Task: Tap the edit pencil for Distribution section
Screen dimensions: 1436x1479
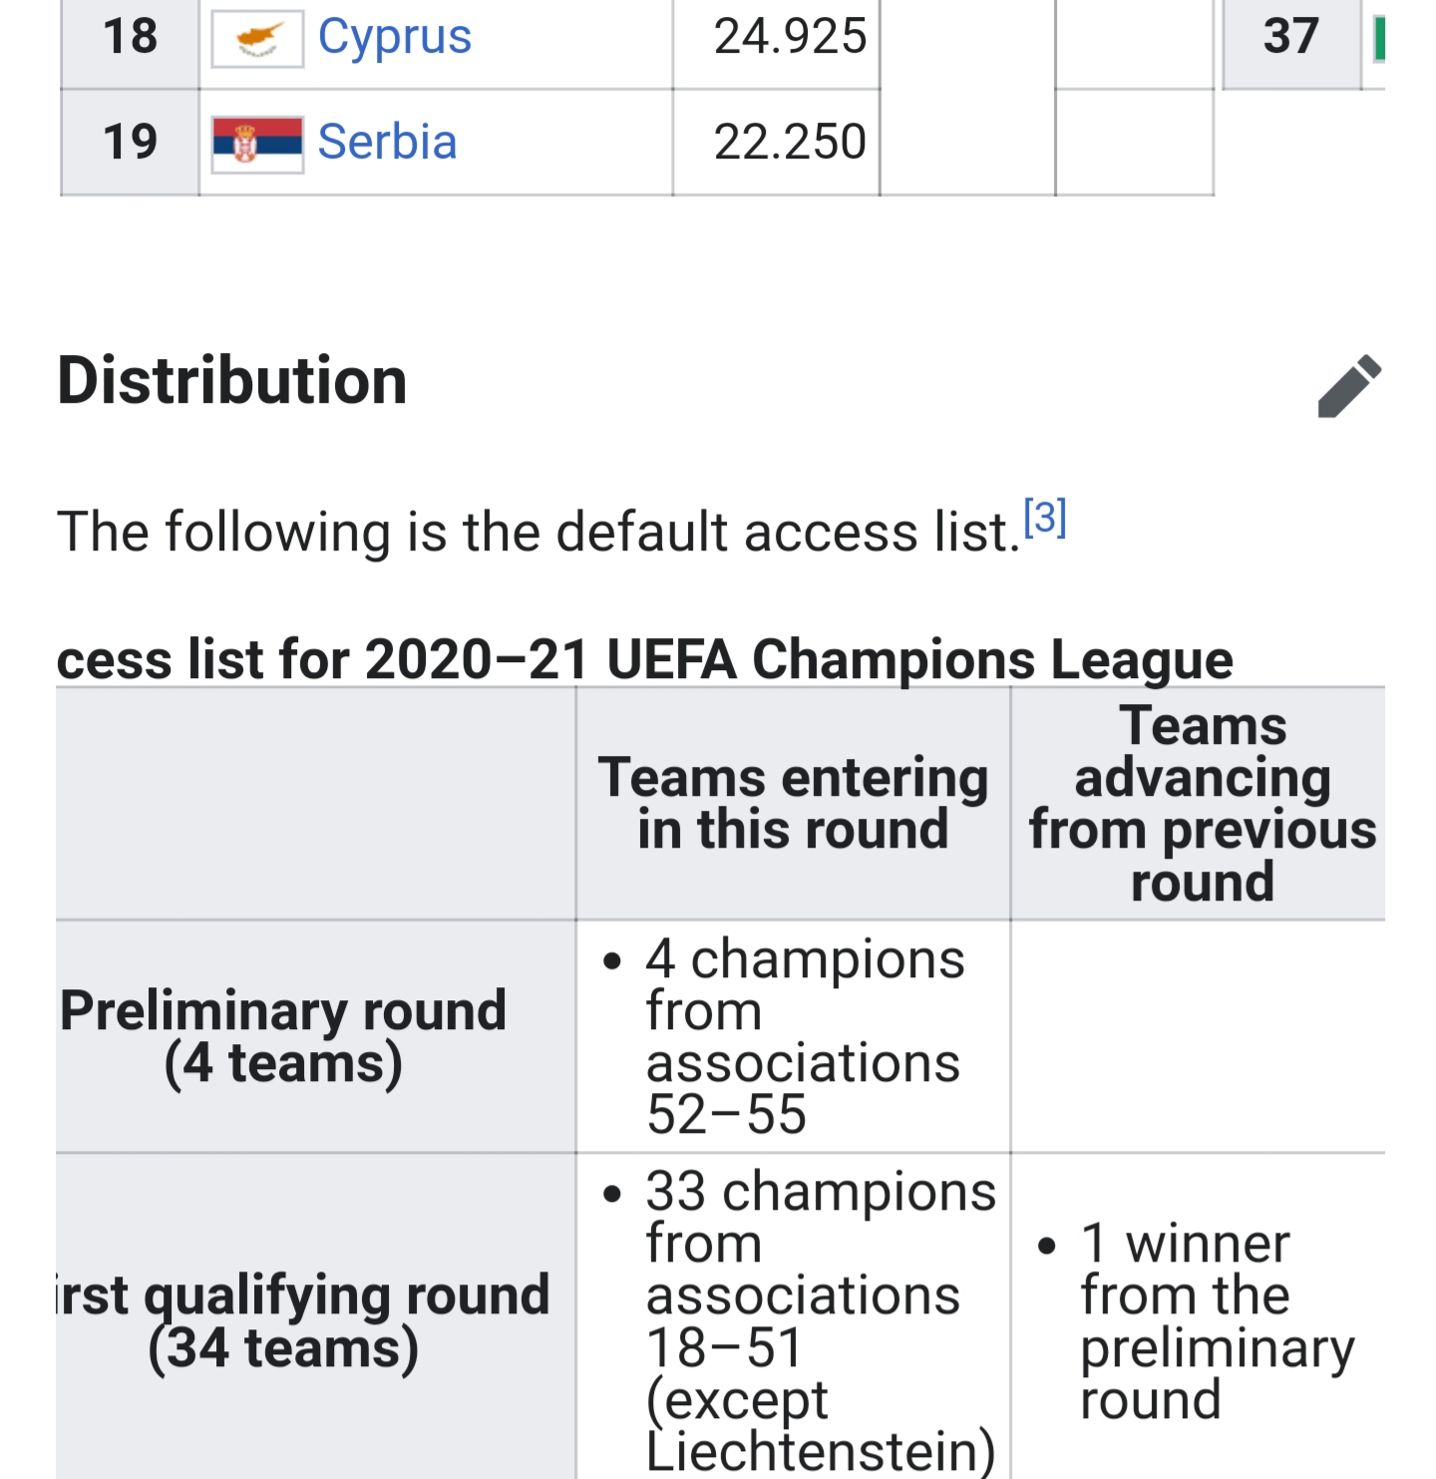Action: (1349, 385)
